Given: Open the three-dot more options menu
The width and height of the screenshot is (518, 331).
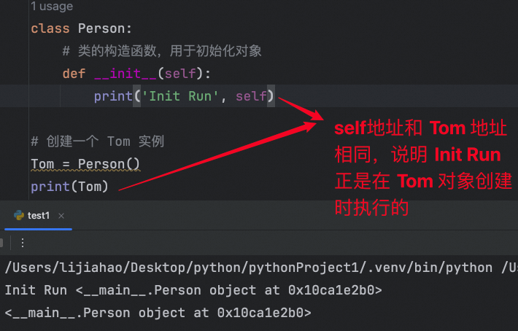Looking at the screenshot, I should tap(23, 243).
